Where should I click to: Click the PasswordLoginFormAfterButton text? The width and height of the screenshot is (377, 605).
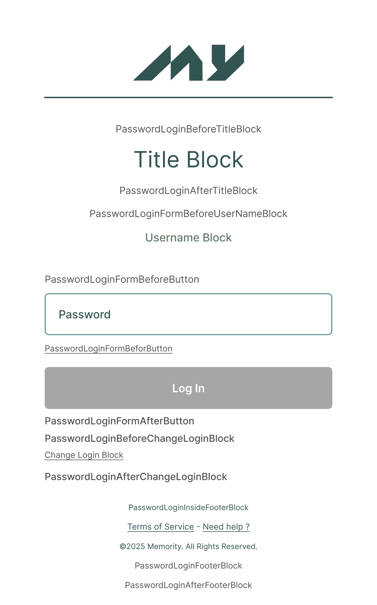pos(119,421)
